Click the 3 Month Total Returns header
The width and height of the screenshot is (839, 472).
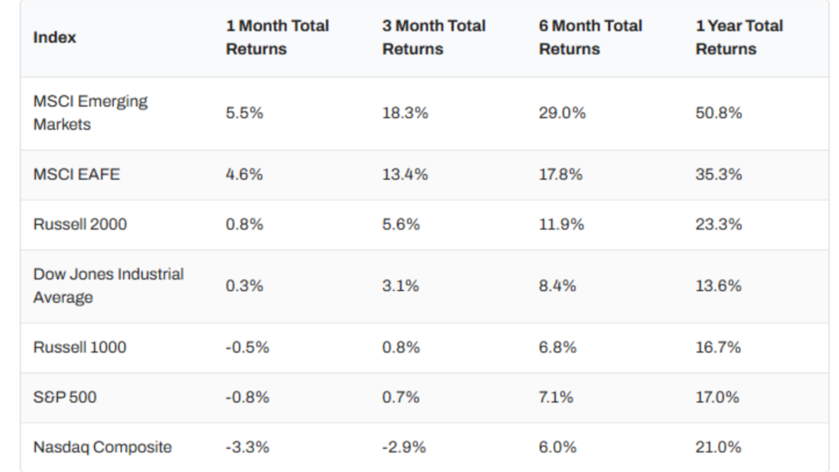click(x=433, y=38)
